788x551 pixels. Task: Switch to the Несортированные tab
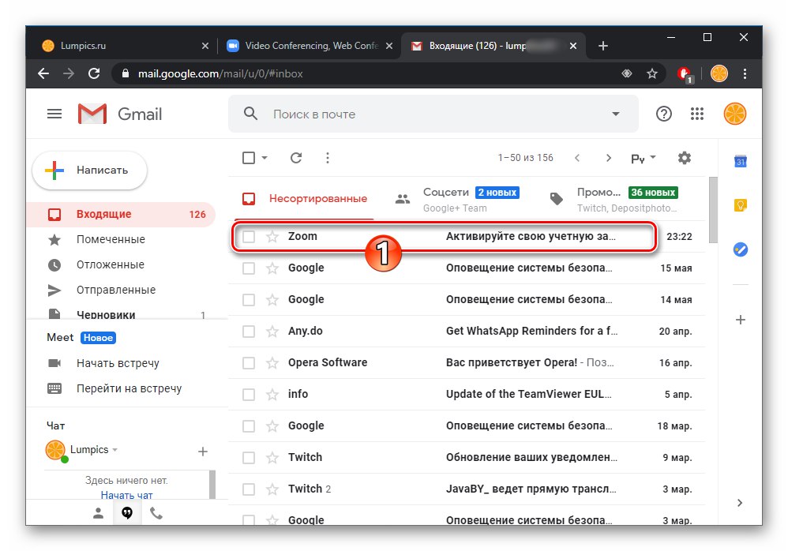(305, 199)
